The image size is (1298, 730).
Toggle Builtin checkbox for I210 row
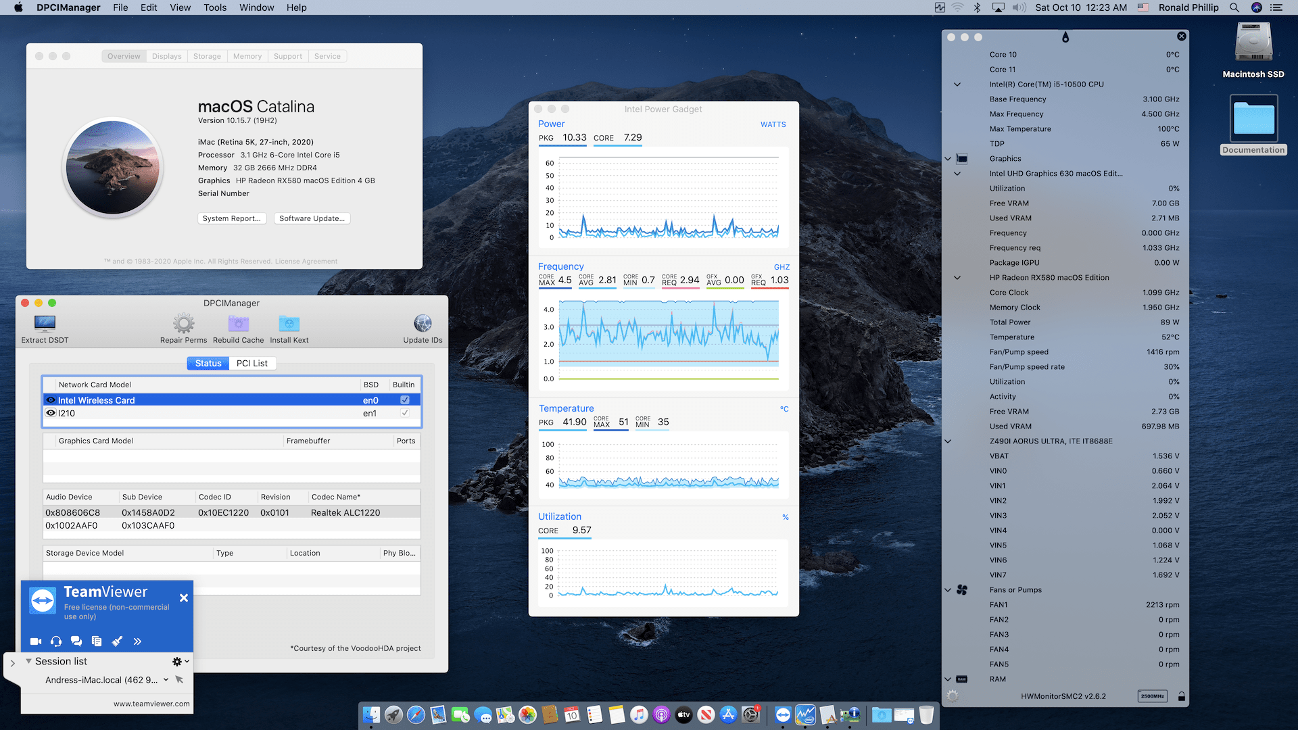tap(404, 413)
